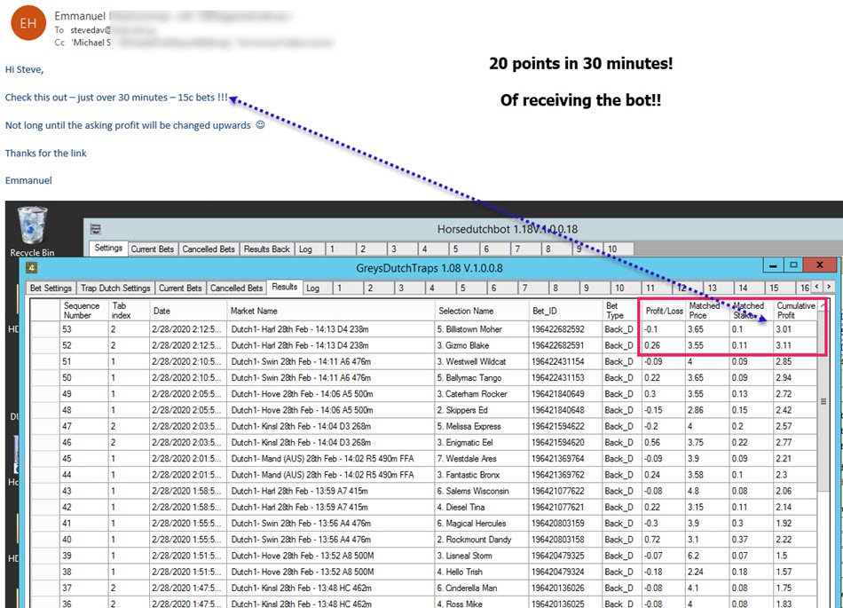The height and width of the screenshot is (608, 843).
Task: Select the Log tab in GreysDutchTraps
Action: [312, 288]
